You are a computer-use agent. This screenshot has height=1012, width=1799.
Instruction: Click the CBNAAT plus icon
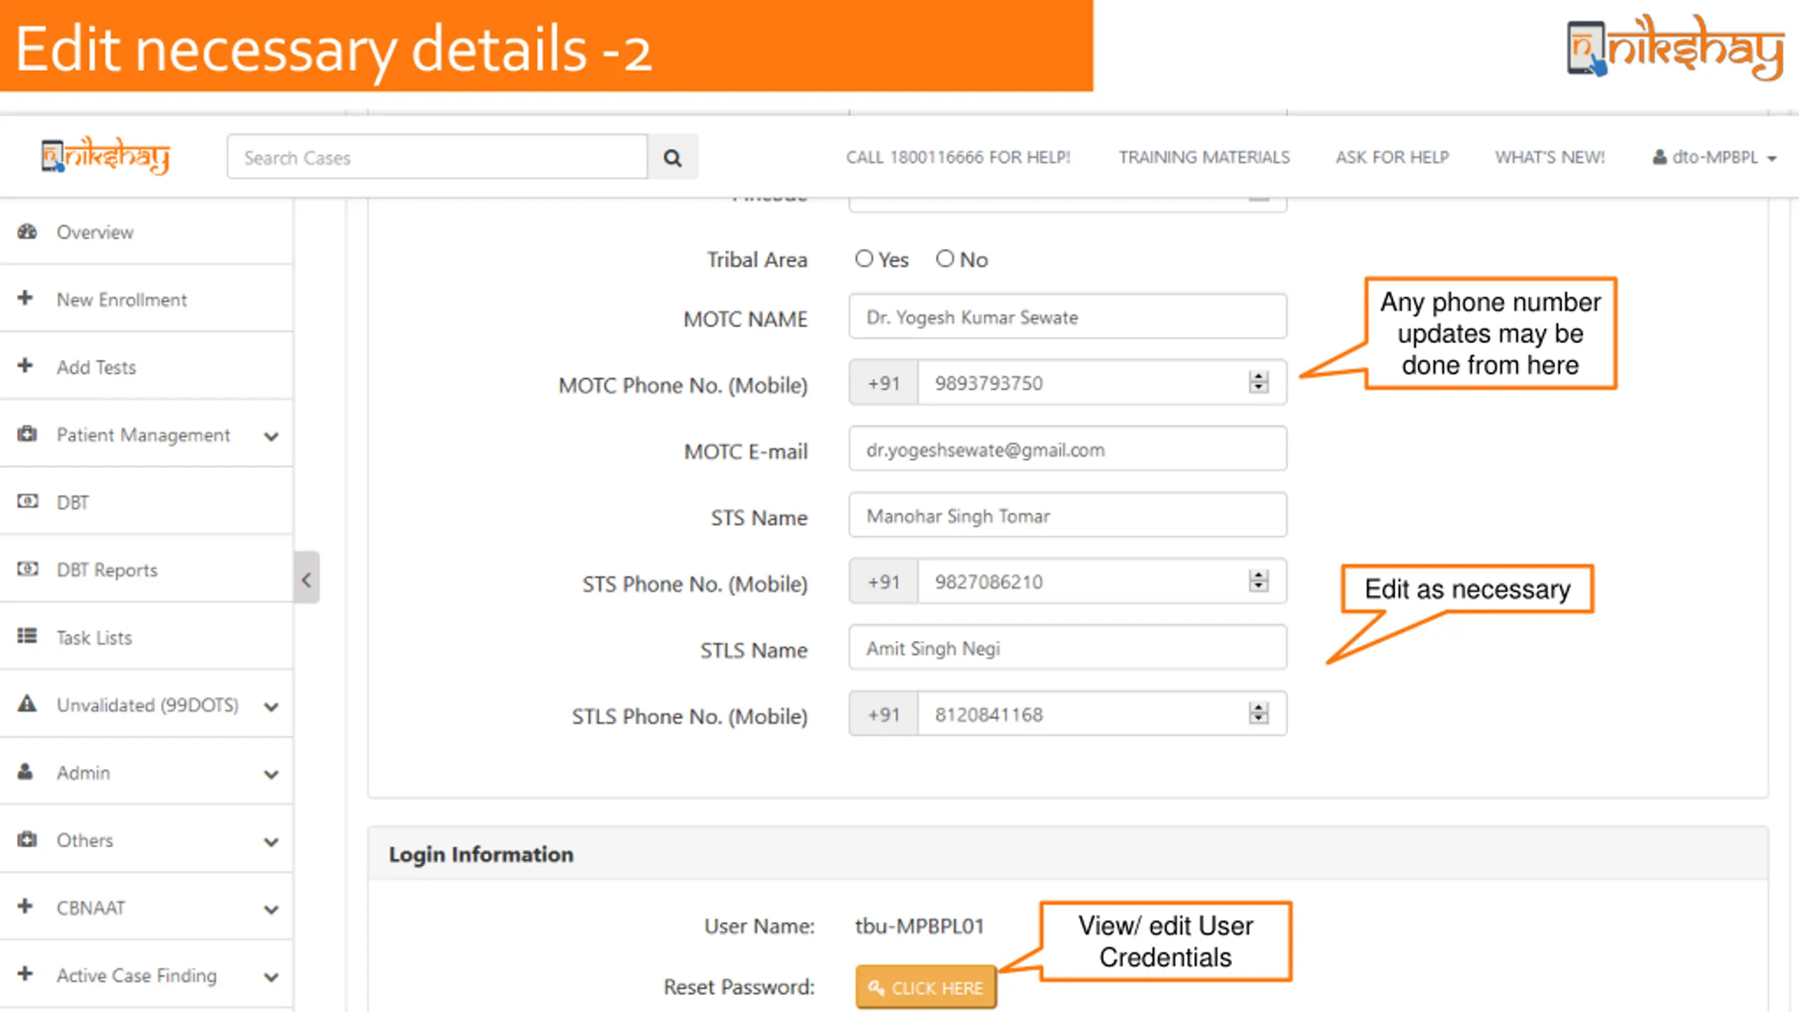(25, 906)
